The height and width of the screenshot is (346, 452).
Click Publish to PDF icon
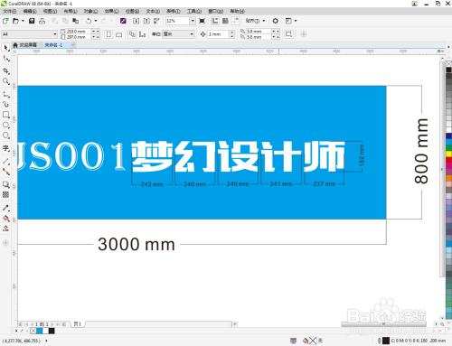[156, 21]
